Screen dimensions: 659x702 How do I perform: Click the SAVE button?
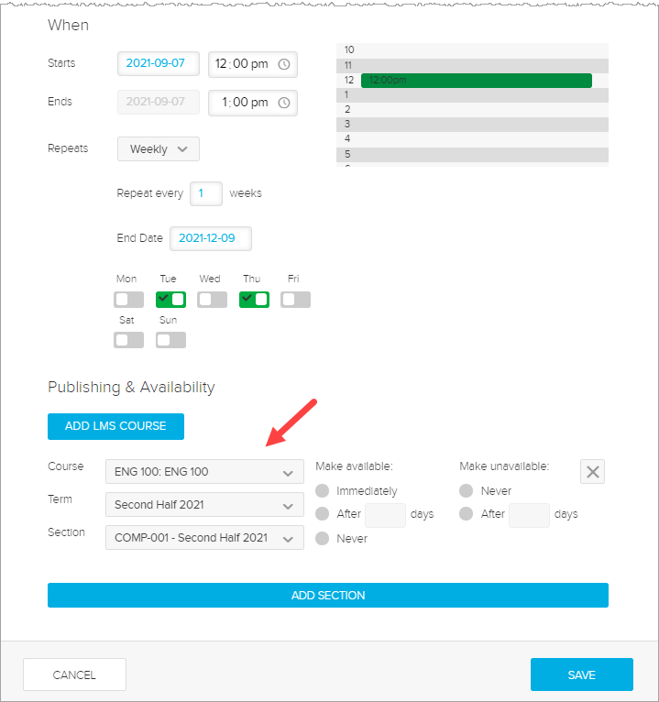(x=581, y=675)
